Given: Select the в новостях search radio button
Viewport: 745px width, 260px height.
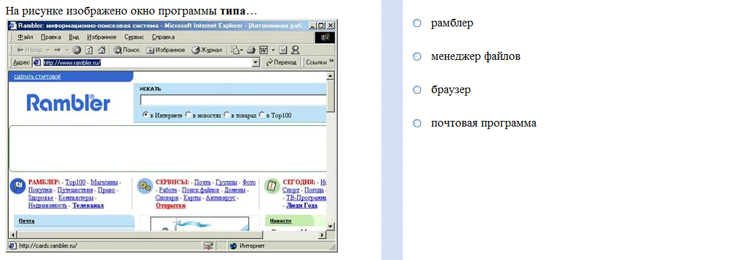Looking at the screenshot, I should (188, 115).
